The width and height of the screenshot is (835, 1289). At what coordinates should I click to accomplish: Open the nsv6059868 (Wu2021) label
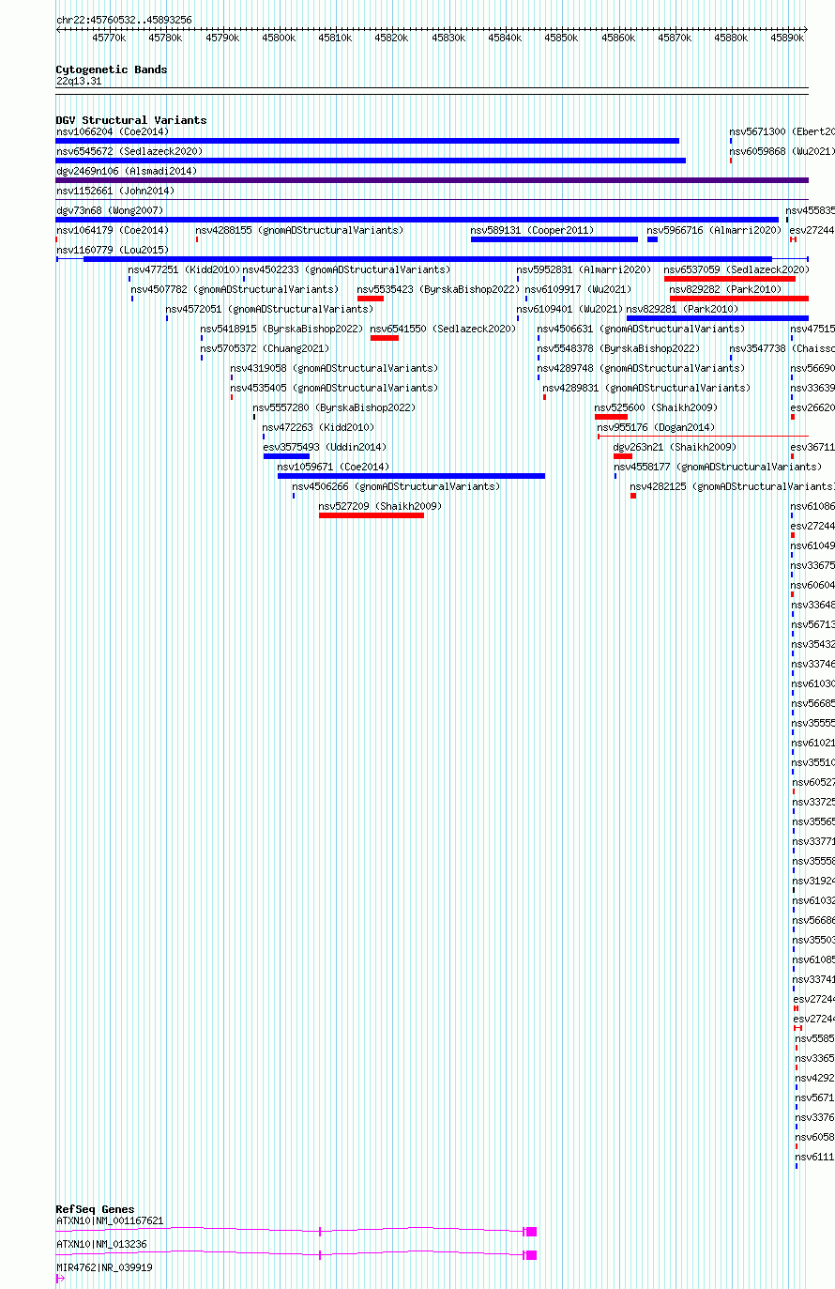pos(782,151)
